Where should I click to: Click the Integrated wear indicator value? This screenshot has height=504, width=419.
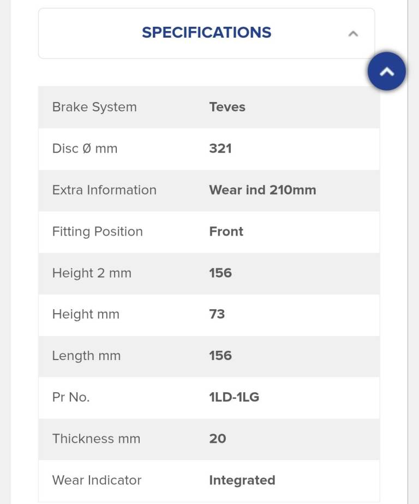click(242, 480)
